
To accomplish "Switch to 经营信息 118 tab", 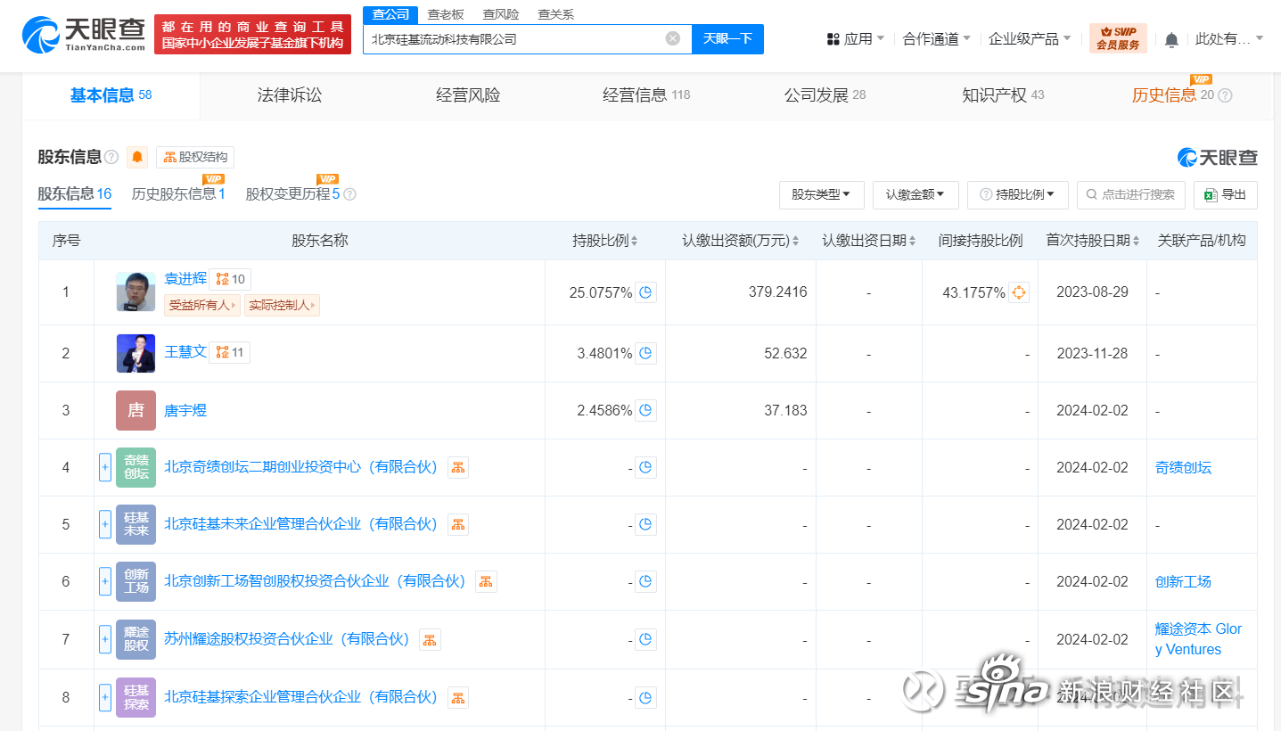I will (646, 95).
